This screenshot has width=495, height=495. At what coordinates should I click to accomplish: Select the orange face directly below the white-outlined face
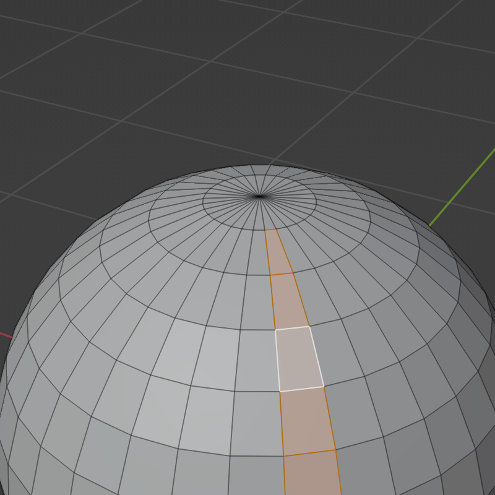[x=308, y=421]
